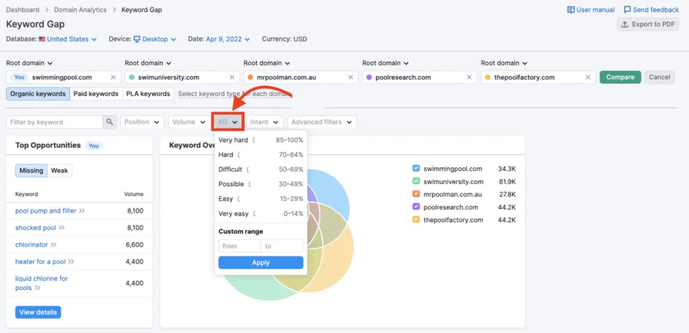The image size is (689, 333).
Task: Choose Very easy 0–14% difficulty option
Action: [x=261, y=213]
